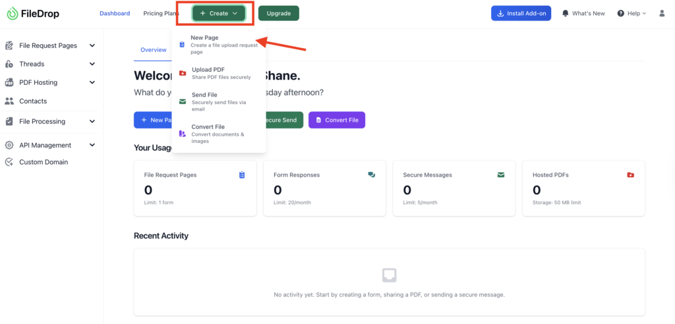Toggle the Create dropdown button
675x324 pixels.
[219, 13]
